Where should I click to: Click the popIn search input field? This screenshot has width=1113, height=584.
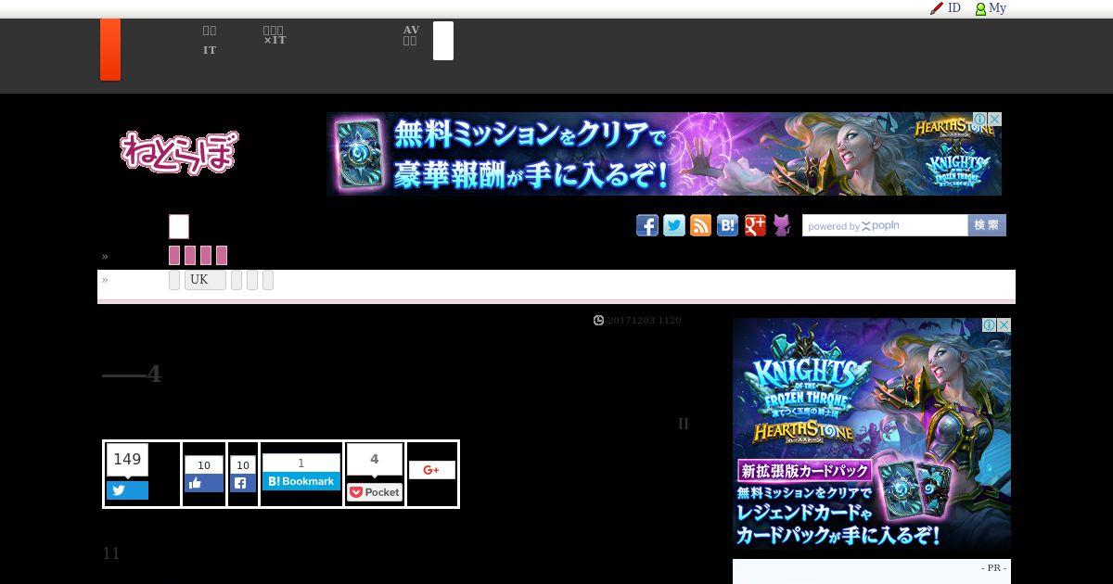pyautogui.click(x=885, y=225)
